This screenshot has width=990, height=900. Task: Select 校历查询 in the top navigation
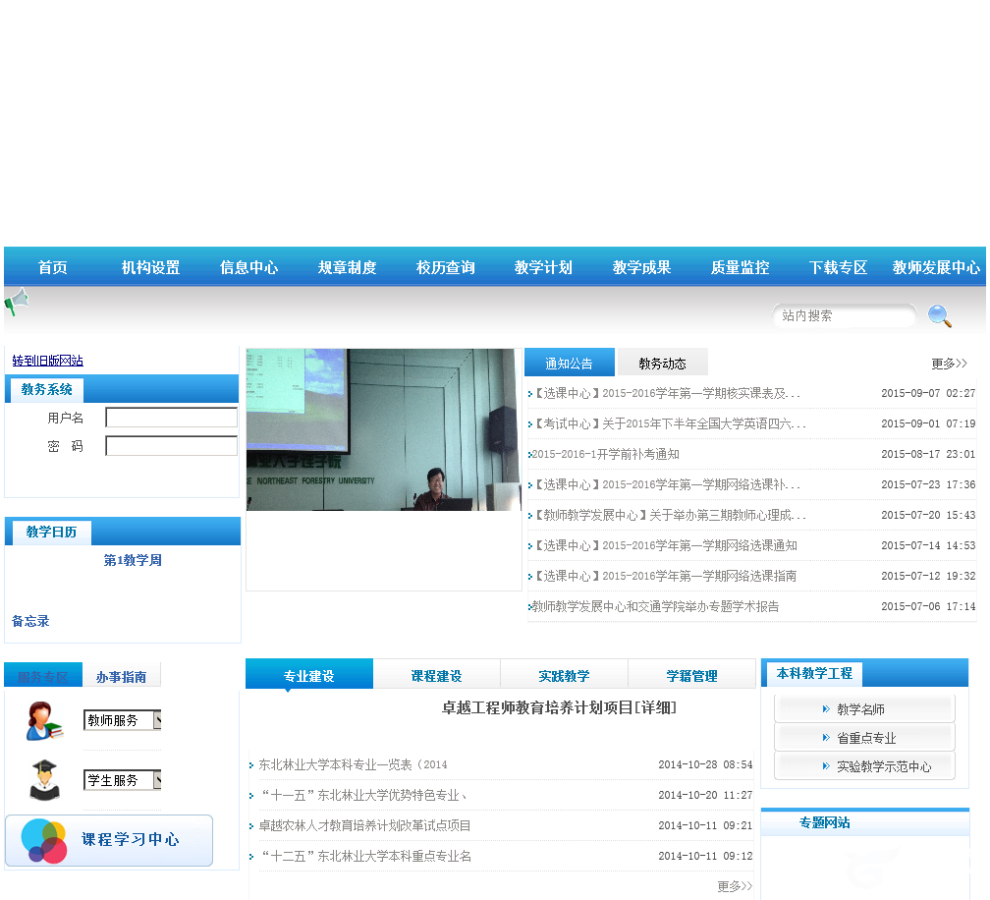(445, 266)
